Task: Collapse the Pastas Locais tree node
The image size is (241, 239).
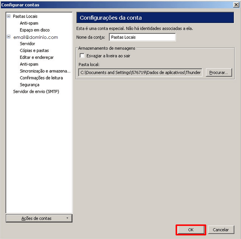Action: pos(8,16)
